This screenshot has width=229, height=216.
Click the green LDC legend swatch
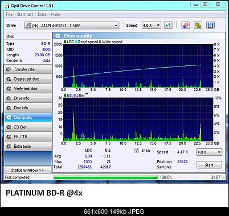pos(65,42)
